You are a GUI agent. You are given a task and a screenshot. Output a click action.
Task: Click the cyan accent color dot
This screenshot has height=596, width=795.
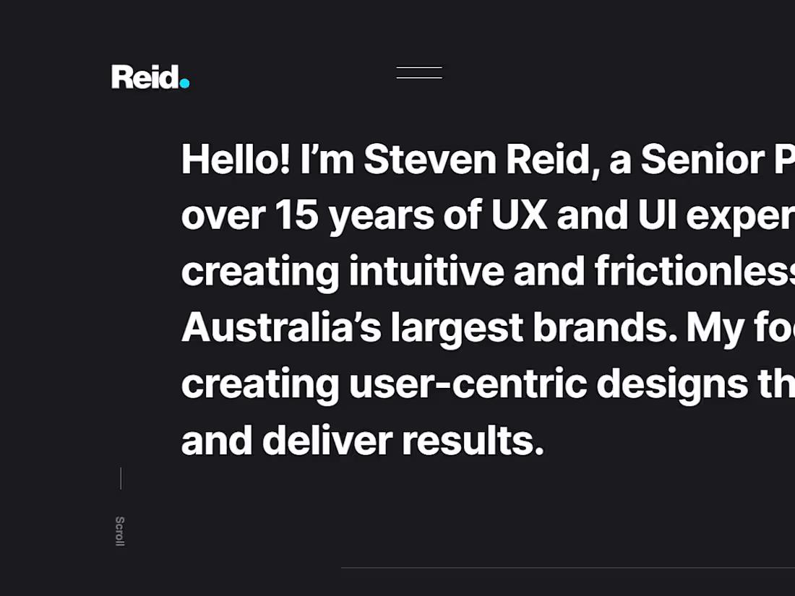pos(185,84)
